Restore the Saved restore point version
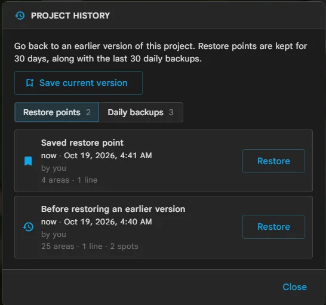The width and height of the screenshot is (326, 305). click(x=273, y=161)
